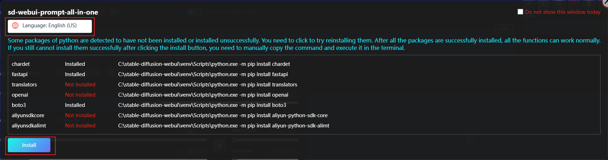This screenshot has width=608, height=160.
Task: Close the sd-webui-prompt-all-in-one dialog
Action: point(606,2)
